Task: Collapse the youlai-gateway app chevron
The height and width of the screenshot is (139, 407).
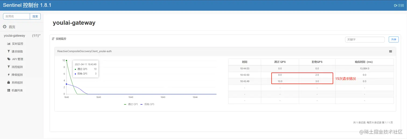Action: [x=40, y=35]
